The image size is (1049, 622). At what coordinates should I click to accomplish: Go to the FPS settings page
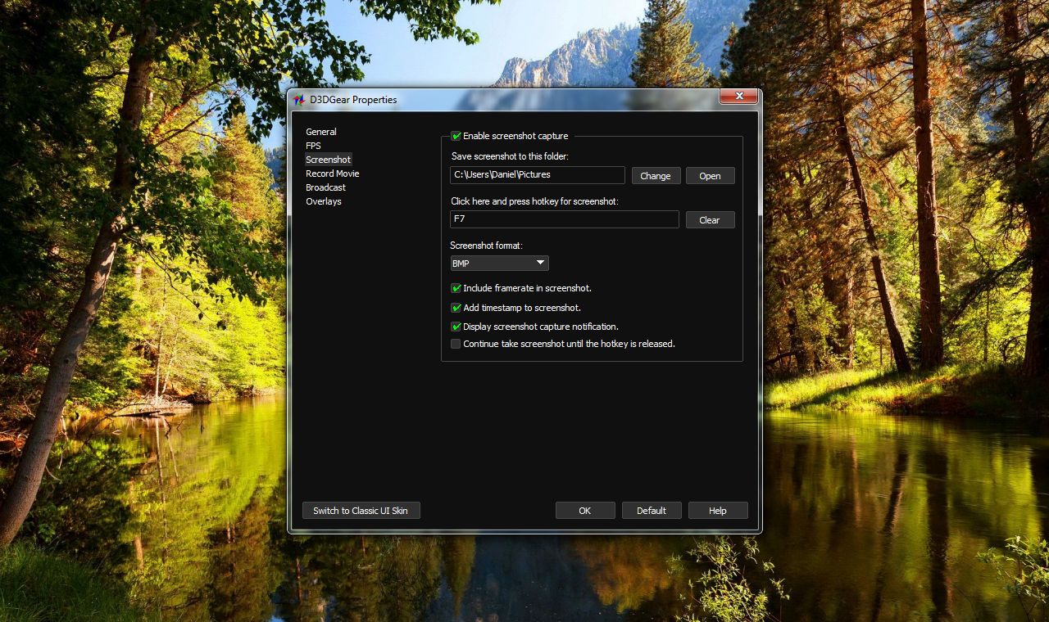313,146
